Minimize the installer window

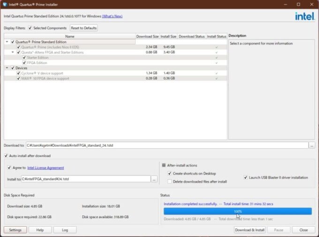coord(285,4)
